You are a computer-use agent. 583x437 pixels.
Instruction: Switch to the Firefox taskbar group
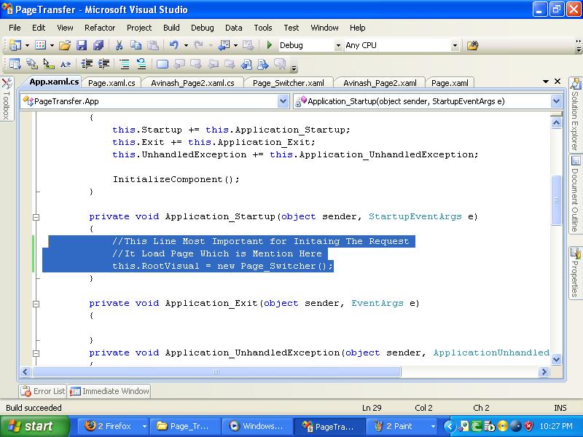click(113, 426)
